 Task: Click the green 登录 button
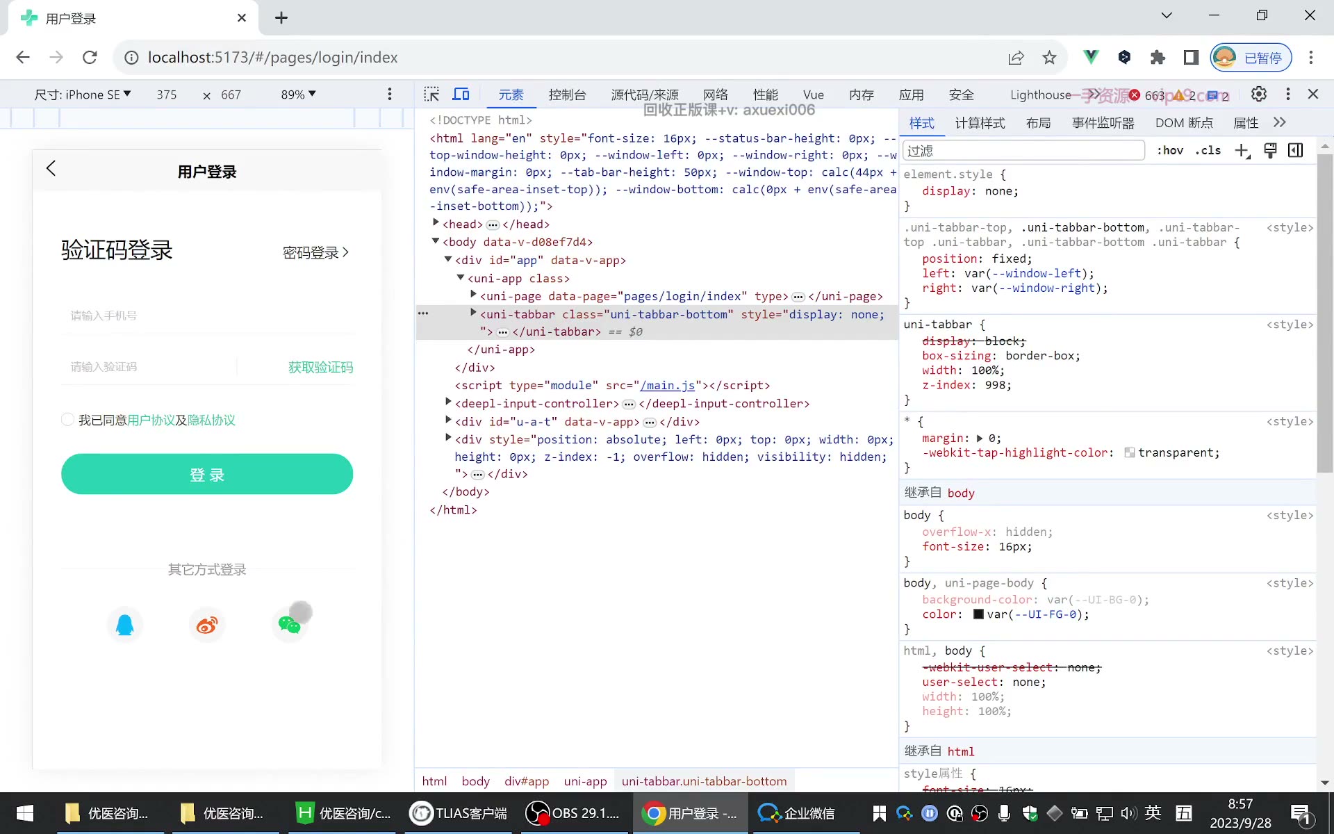click(207, 474)
